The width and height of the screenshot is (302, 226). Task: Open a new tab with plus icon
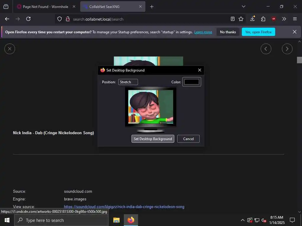[x=152, y=7]
